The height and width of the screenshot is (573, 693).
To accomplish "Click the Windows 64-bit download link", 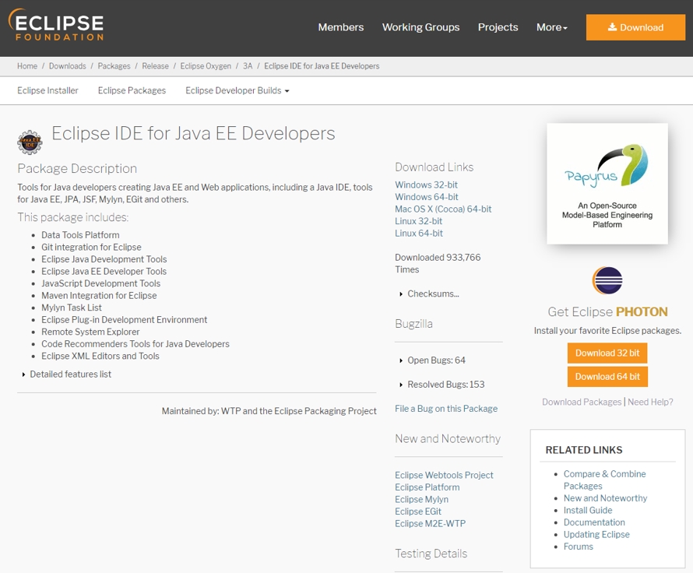I will click(426, 197).
